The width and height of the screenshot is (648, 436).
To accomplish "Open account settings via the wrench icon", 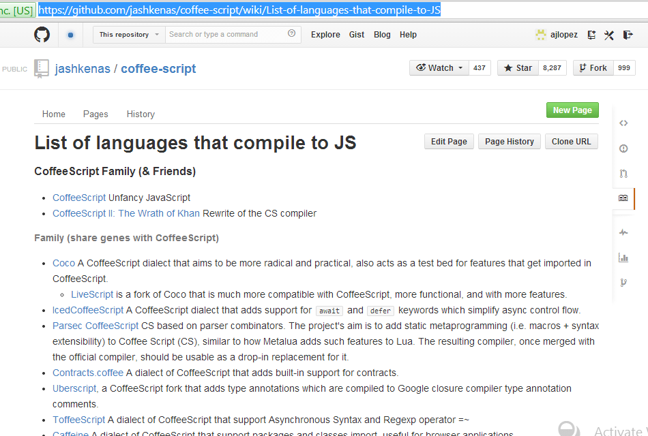I will point(609,35).
